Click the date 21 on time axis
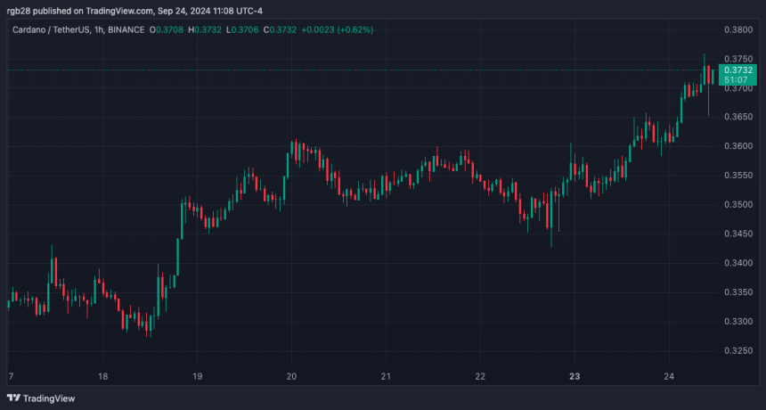 click(386, 376)
